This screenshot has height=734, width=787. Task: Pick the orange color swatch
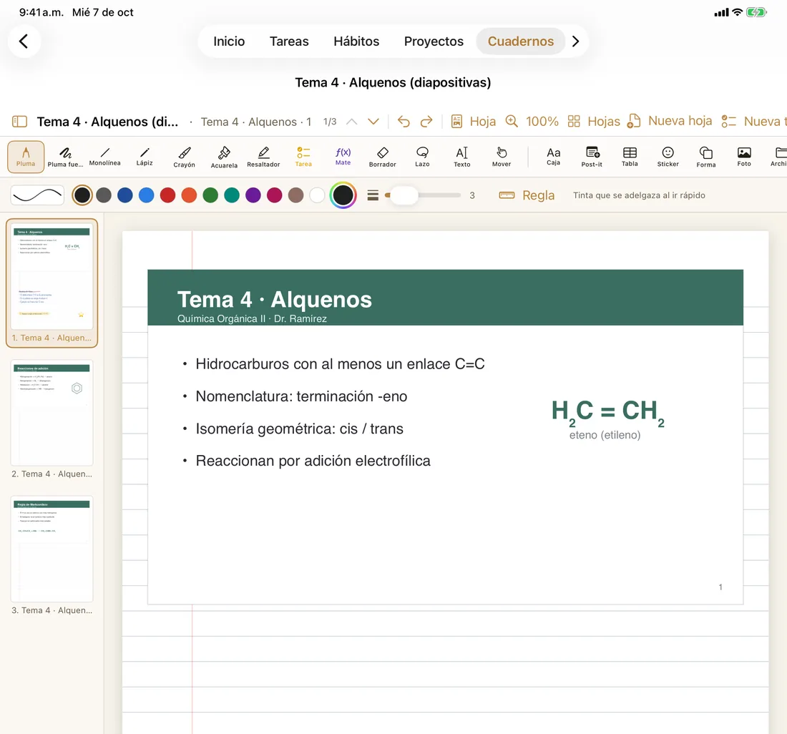[189, 195]
